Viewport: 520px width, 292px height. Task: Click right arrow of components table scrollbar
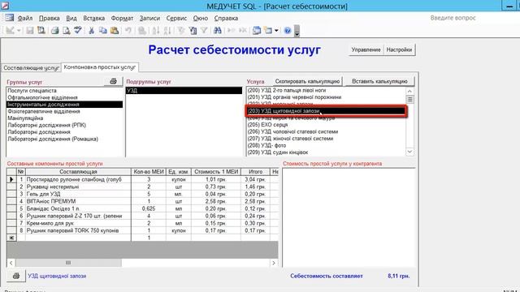tap(274, 263)
